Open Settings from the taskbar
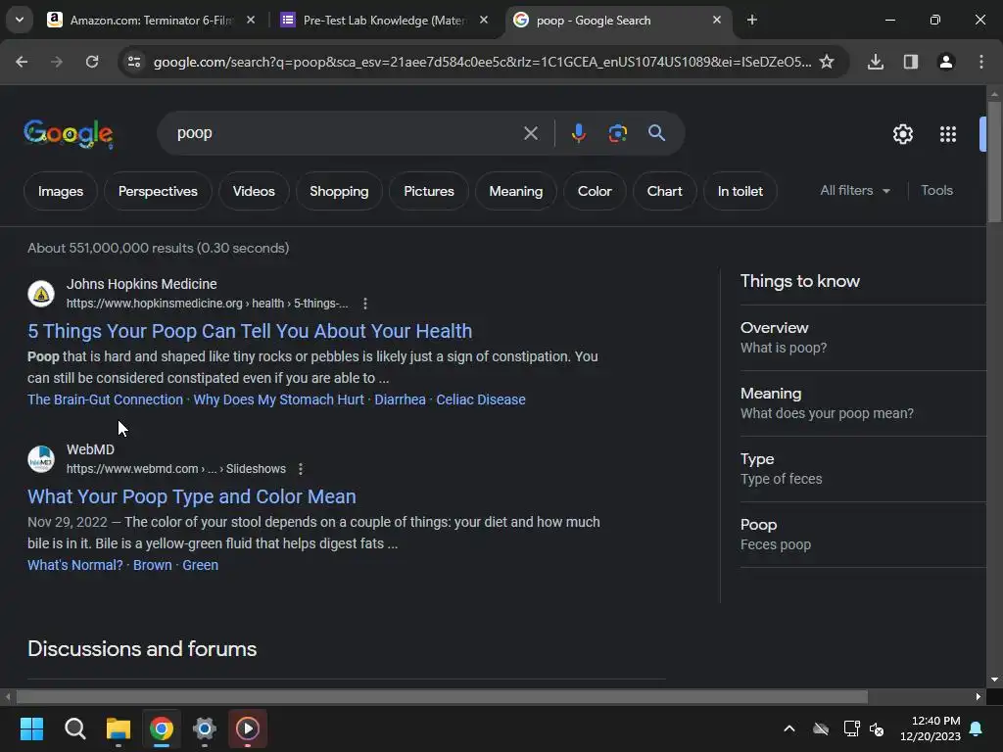 (x=205, y=728)
